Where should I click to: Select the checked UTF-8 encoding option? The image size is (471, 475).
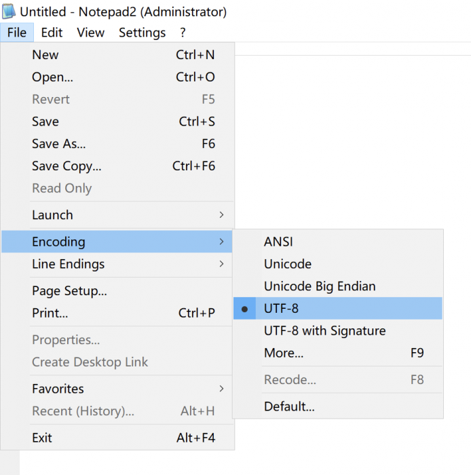[x=338, y=308]
